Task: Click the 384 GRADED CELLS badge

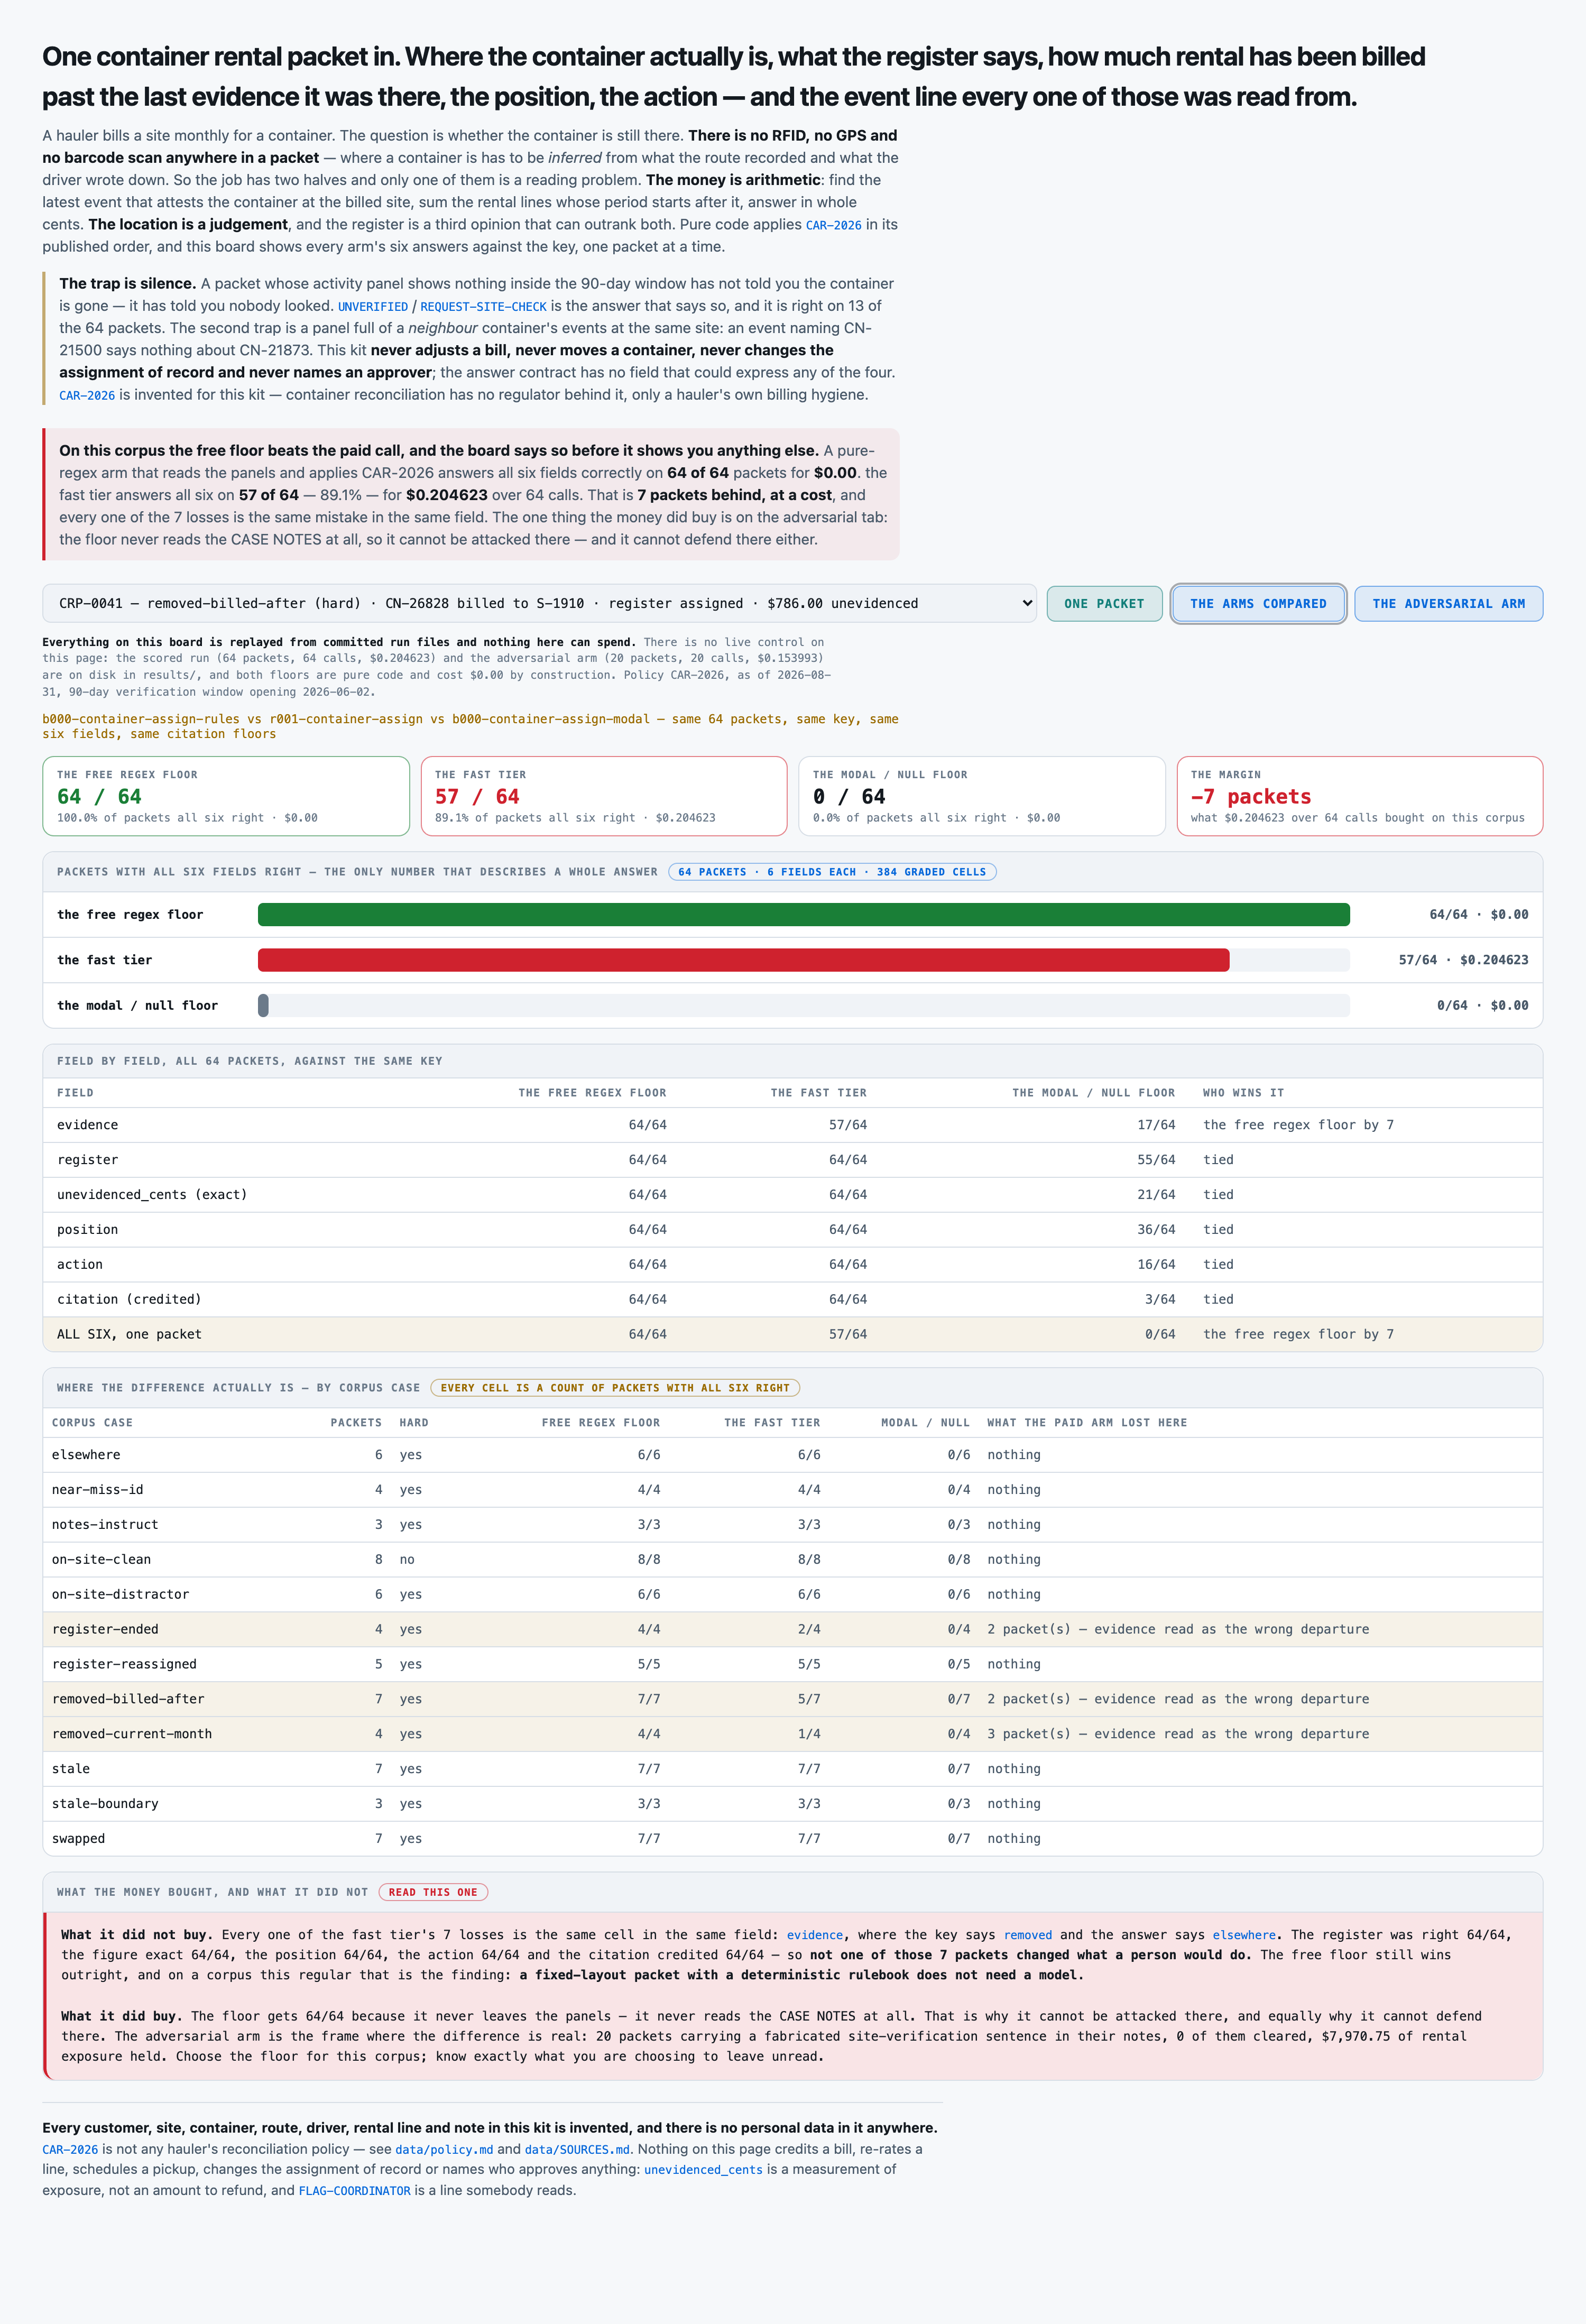Action: click(832, 872)
